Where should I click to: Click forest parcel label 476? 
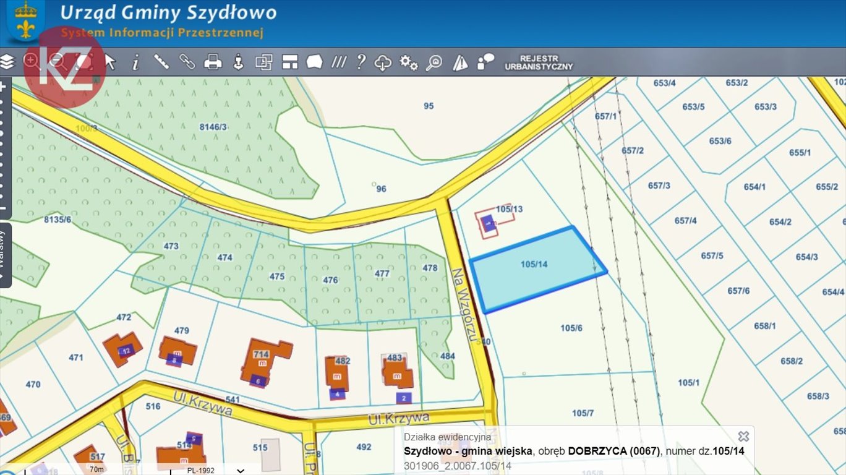tap(330, 280)
